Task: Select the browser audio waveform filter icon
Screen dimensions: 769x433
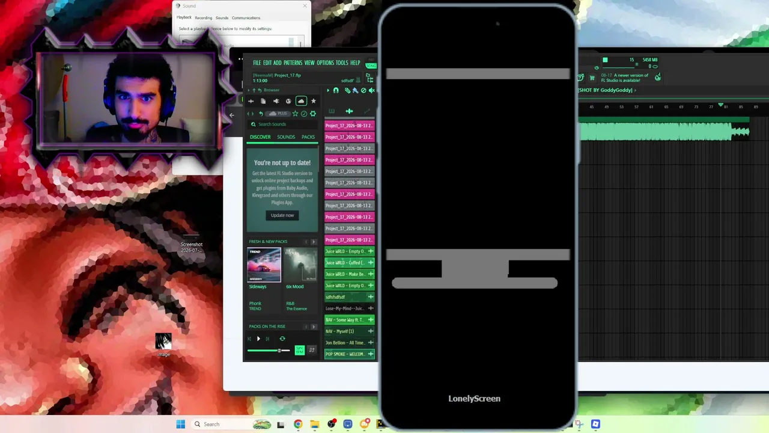Action: tap(251, 101)
